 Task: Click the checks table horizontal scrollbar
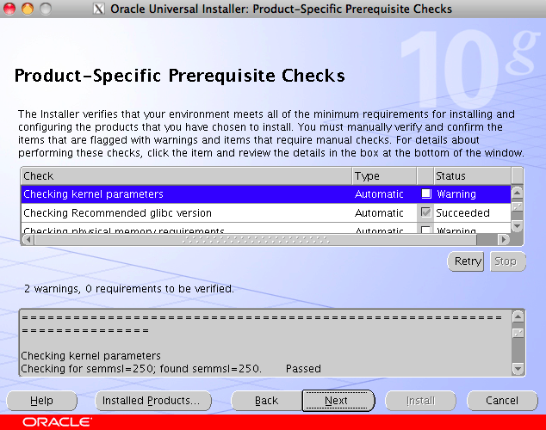[258, 241]
